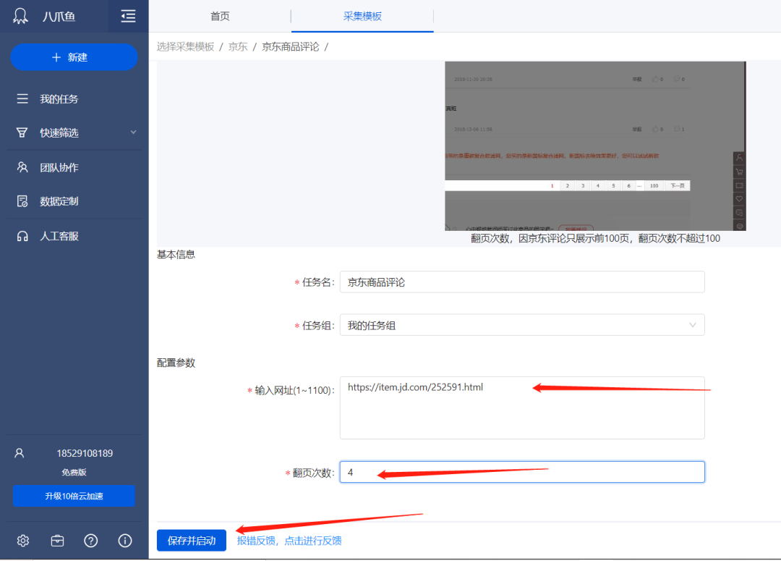Viewport: 781px width, 561px height.
Task: Collapse sidebar with the menu fold icon
Action: [128, 16]
